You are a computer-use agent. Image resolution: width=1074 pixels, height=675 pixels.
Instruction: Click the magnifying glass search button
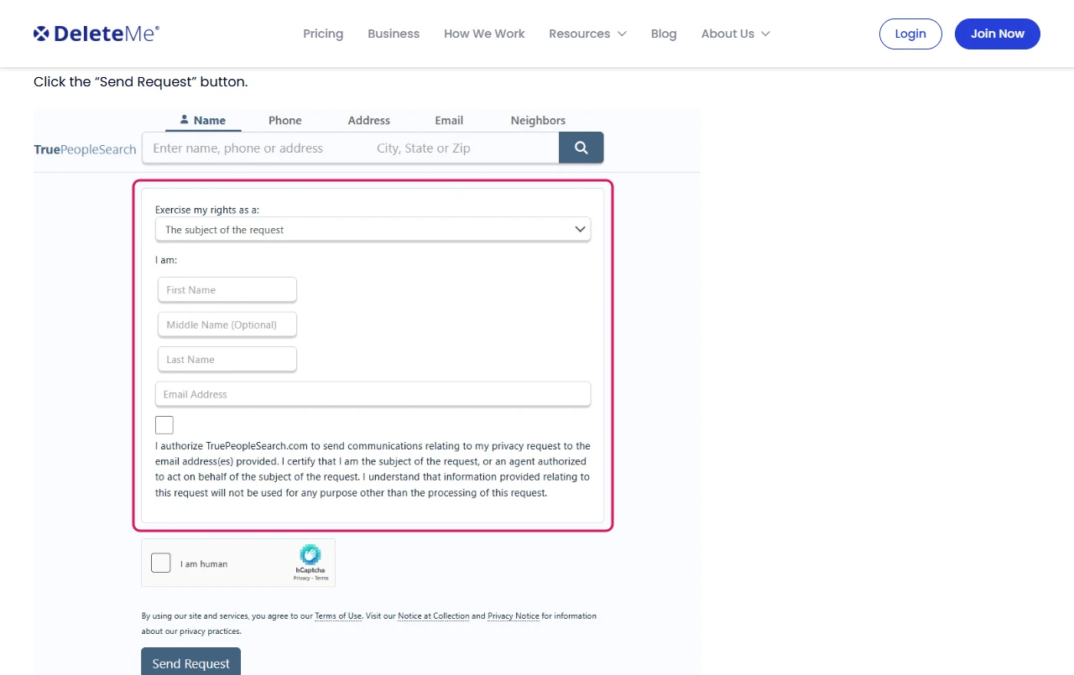(581, 148)
